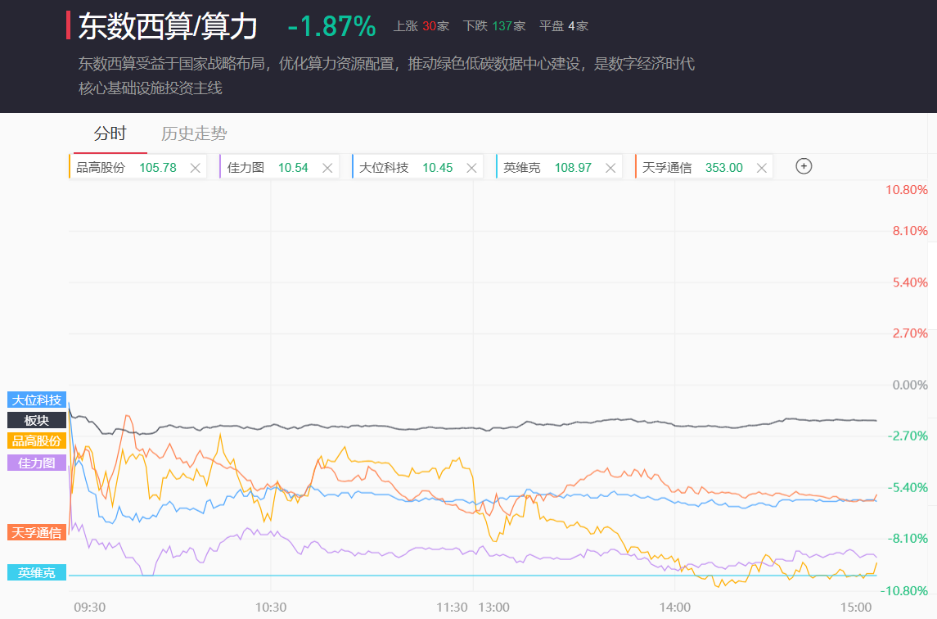Switch to the 历史走势 tab
This screenshot has height=619, width=937.
[x=194, y=133]
